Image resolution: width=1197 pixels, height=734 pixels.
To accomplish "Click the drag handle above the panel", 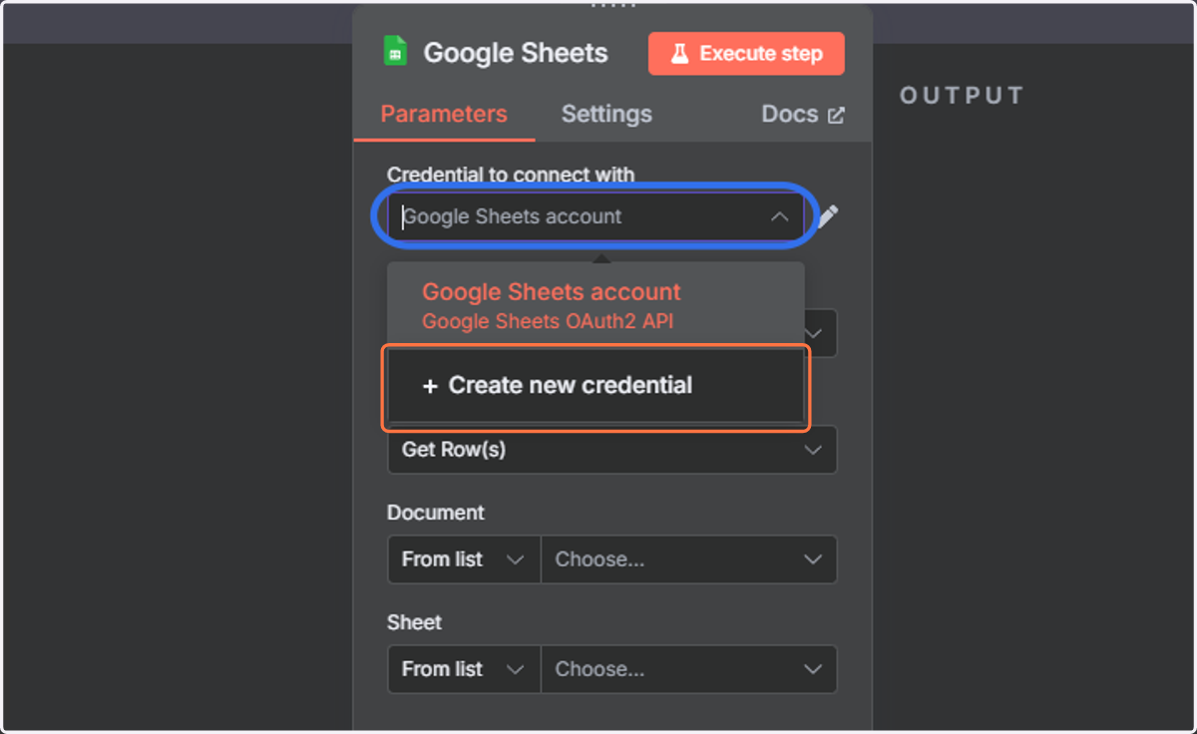I will coord(612,5).
